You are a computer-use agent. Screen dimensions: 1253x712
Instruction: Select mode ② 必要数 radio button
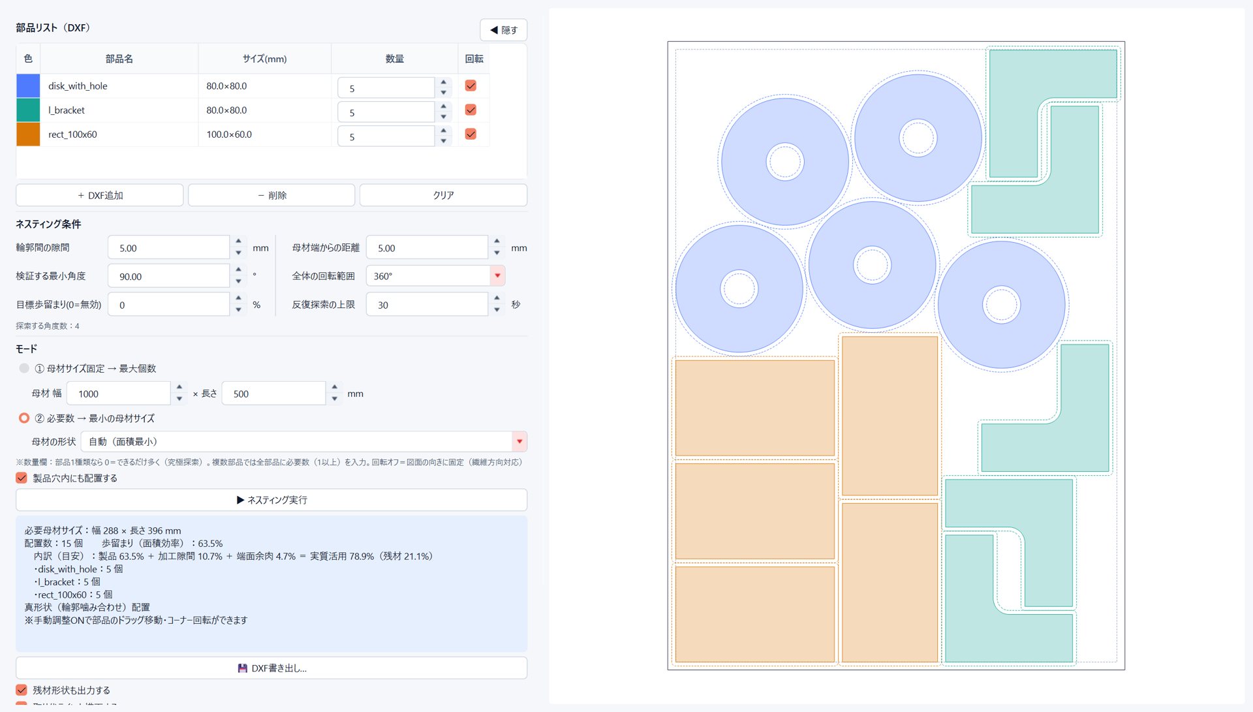[x=24, y=418]
